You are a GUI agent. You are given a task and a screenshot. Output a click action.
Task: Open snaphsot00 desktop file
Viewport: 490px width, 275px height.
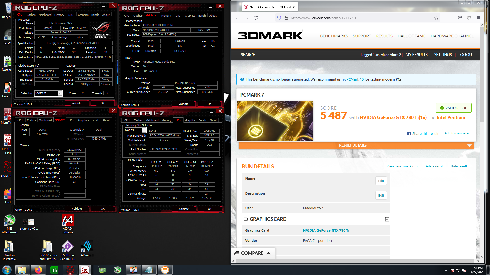29,224
